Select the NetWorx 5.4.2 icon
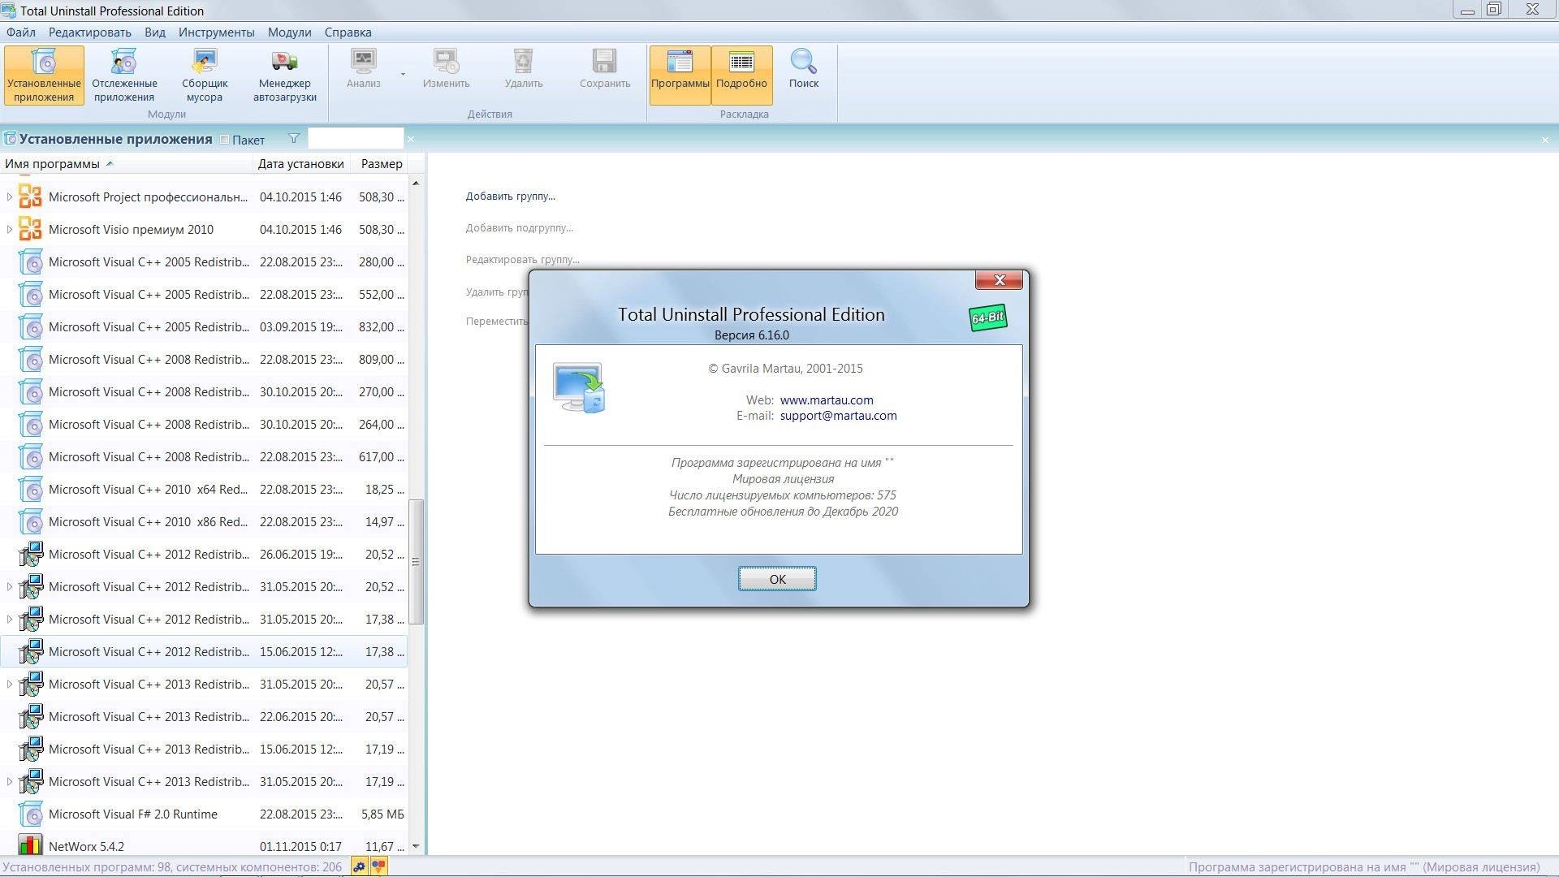 [x=30, y=846]
